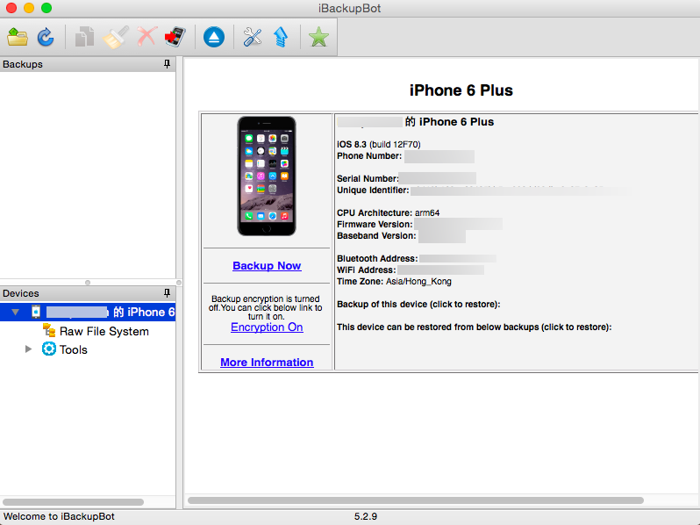This screenshot has width=700, height=525.
Task: Collapse the iPhone 6 device node
Action: click(x=16, y=312)
